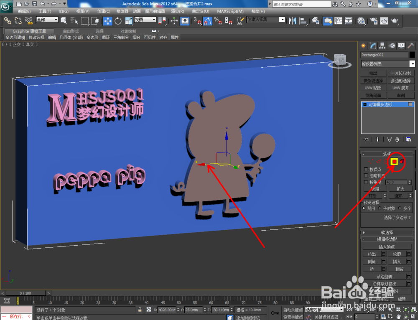The image size is (418, 320).
Task: Open Rendered Frame Window
Action: click(x=384, y=20)
